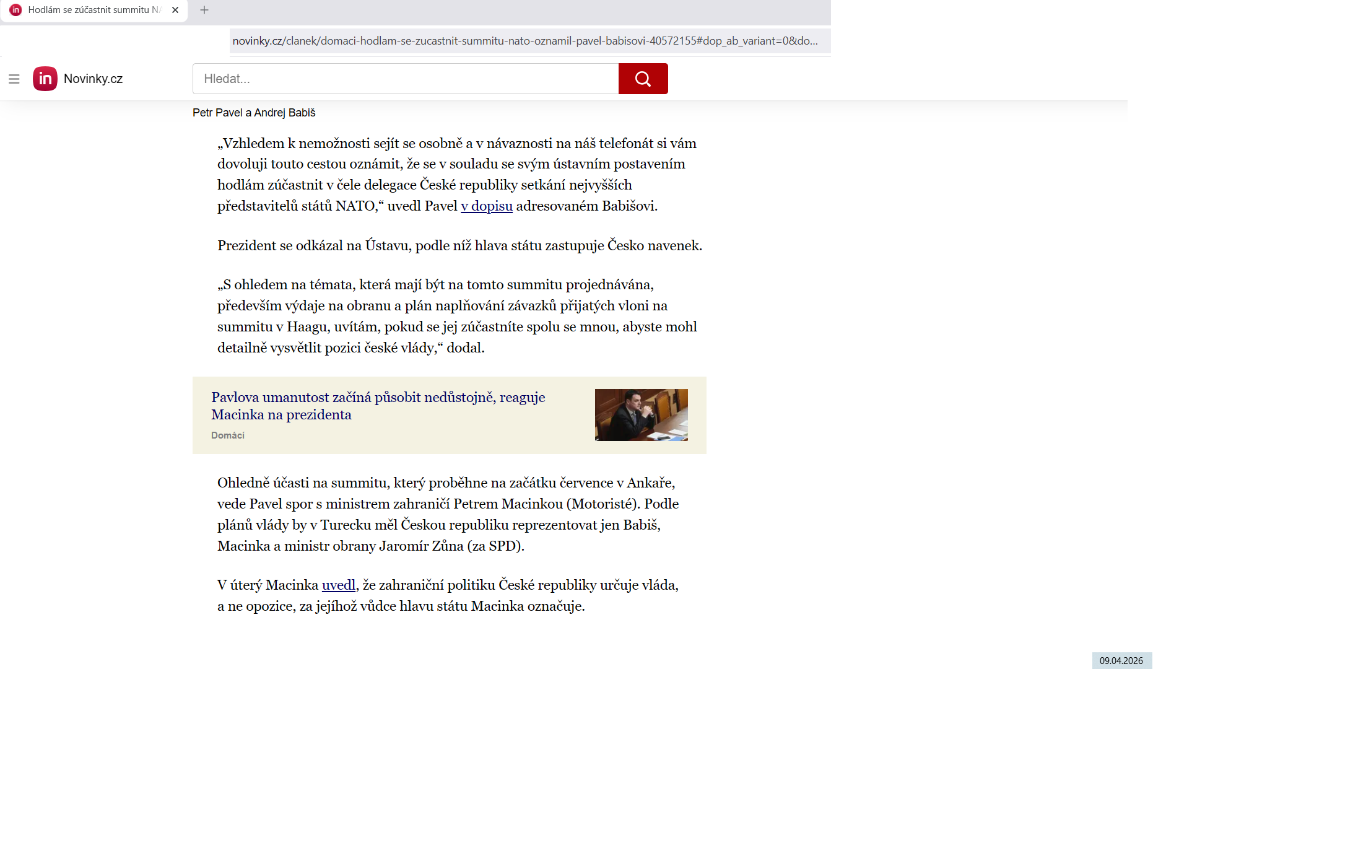Click the Macinka article thumbnail photo
Screen dimensions: 1366x861
point(641,414)
